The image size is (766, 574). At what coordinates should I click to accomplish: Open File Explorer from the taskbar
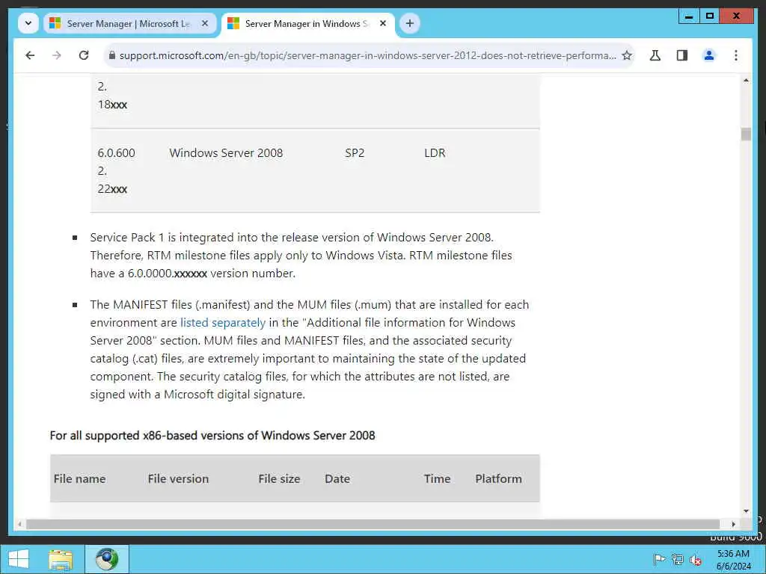pos(61,559)
